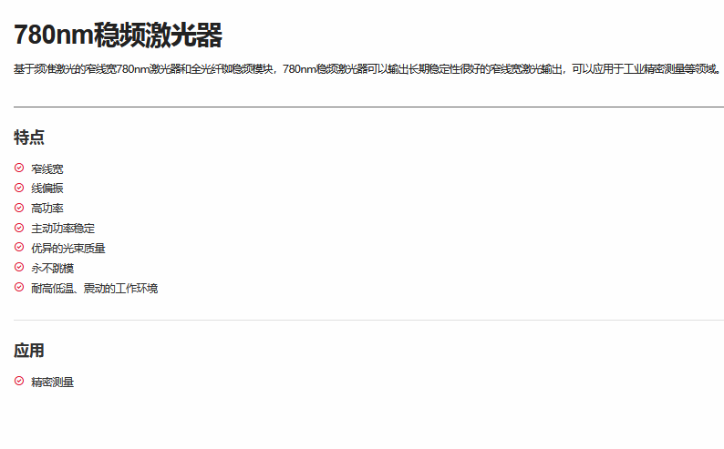
Task: Click the check icon beside 窄线宽
Action: 19,168
